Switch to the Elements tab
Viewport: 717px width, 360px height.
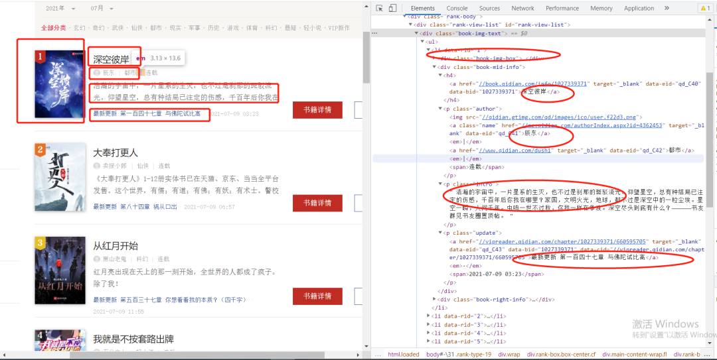point(422,8)
